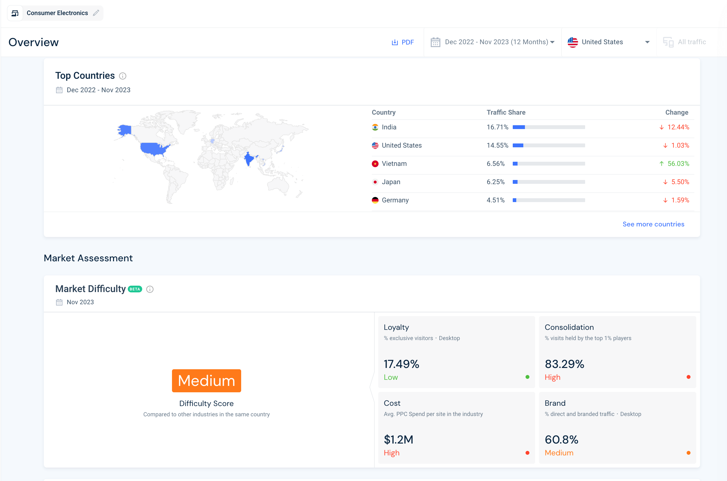Click the pencil edit icon beside Consumer Electronics

(x=96, y=13)
